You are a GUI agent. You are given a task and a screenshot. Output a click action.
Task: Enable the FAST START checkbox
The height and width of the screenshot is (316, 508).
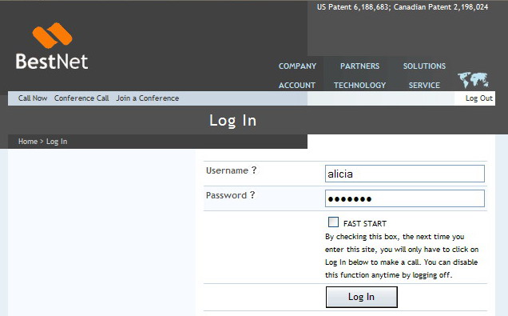point(333,222)
